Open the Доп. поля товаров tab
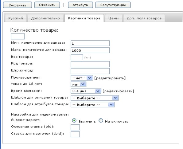 pyautogui.click(x=144, y=18)
